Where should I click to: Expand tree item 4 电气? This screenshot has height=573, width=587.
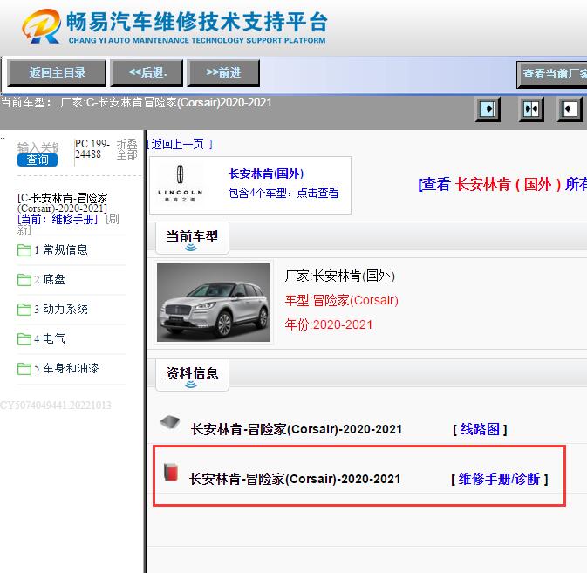[x=50, y=338]
